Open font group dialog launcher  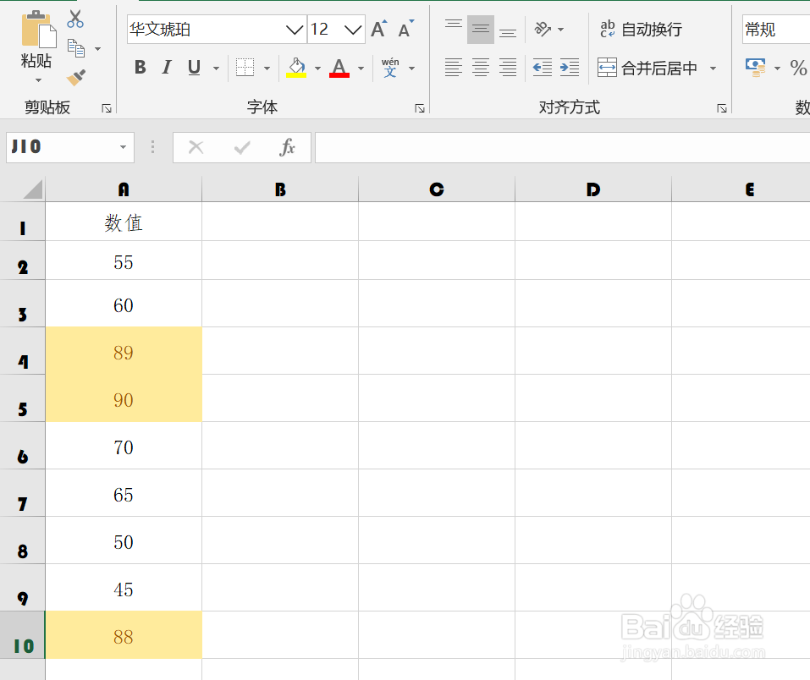[420, 108]
